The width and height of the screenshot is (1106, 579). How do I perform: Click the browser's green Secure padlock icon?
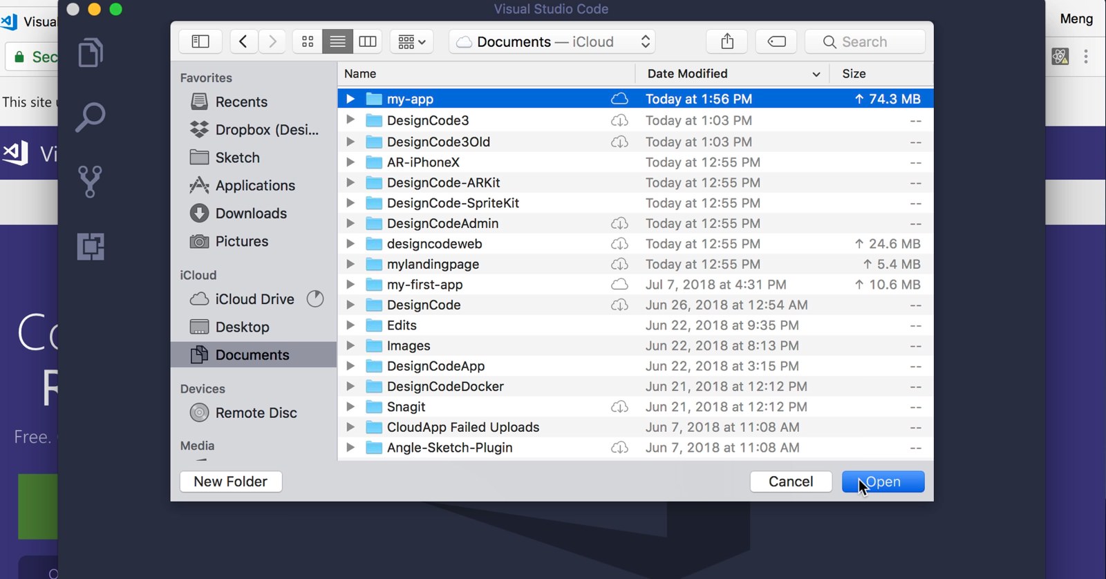(x=19, y=57)
